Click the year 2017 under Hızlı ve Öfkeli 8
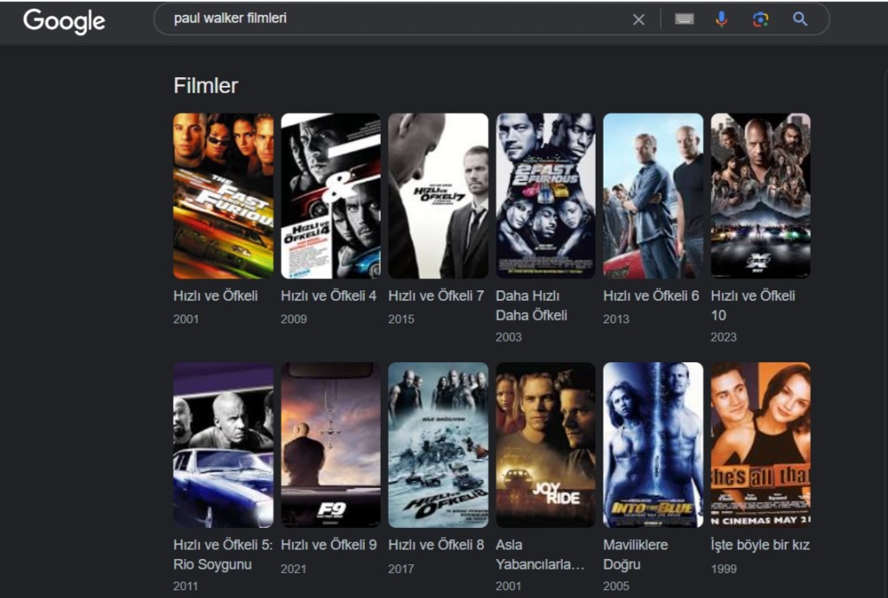Image resolution: width=888 pixels, height=598 pixels. tap(402, 569)
